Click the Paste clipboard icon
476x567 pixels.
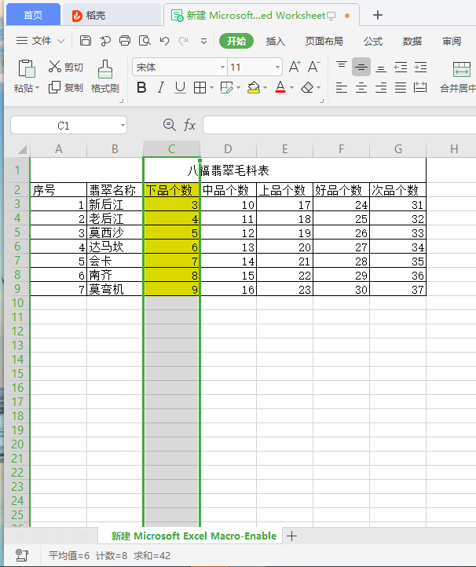(27, 68)
